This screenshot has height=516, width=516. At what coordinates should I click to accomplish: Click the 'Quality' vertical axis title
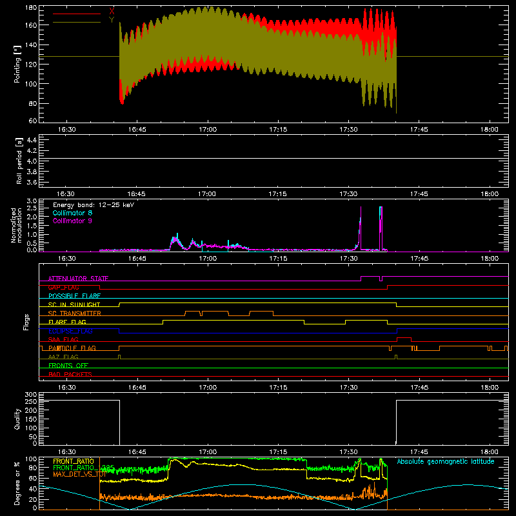click(17, 419)
